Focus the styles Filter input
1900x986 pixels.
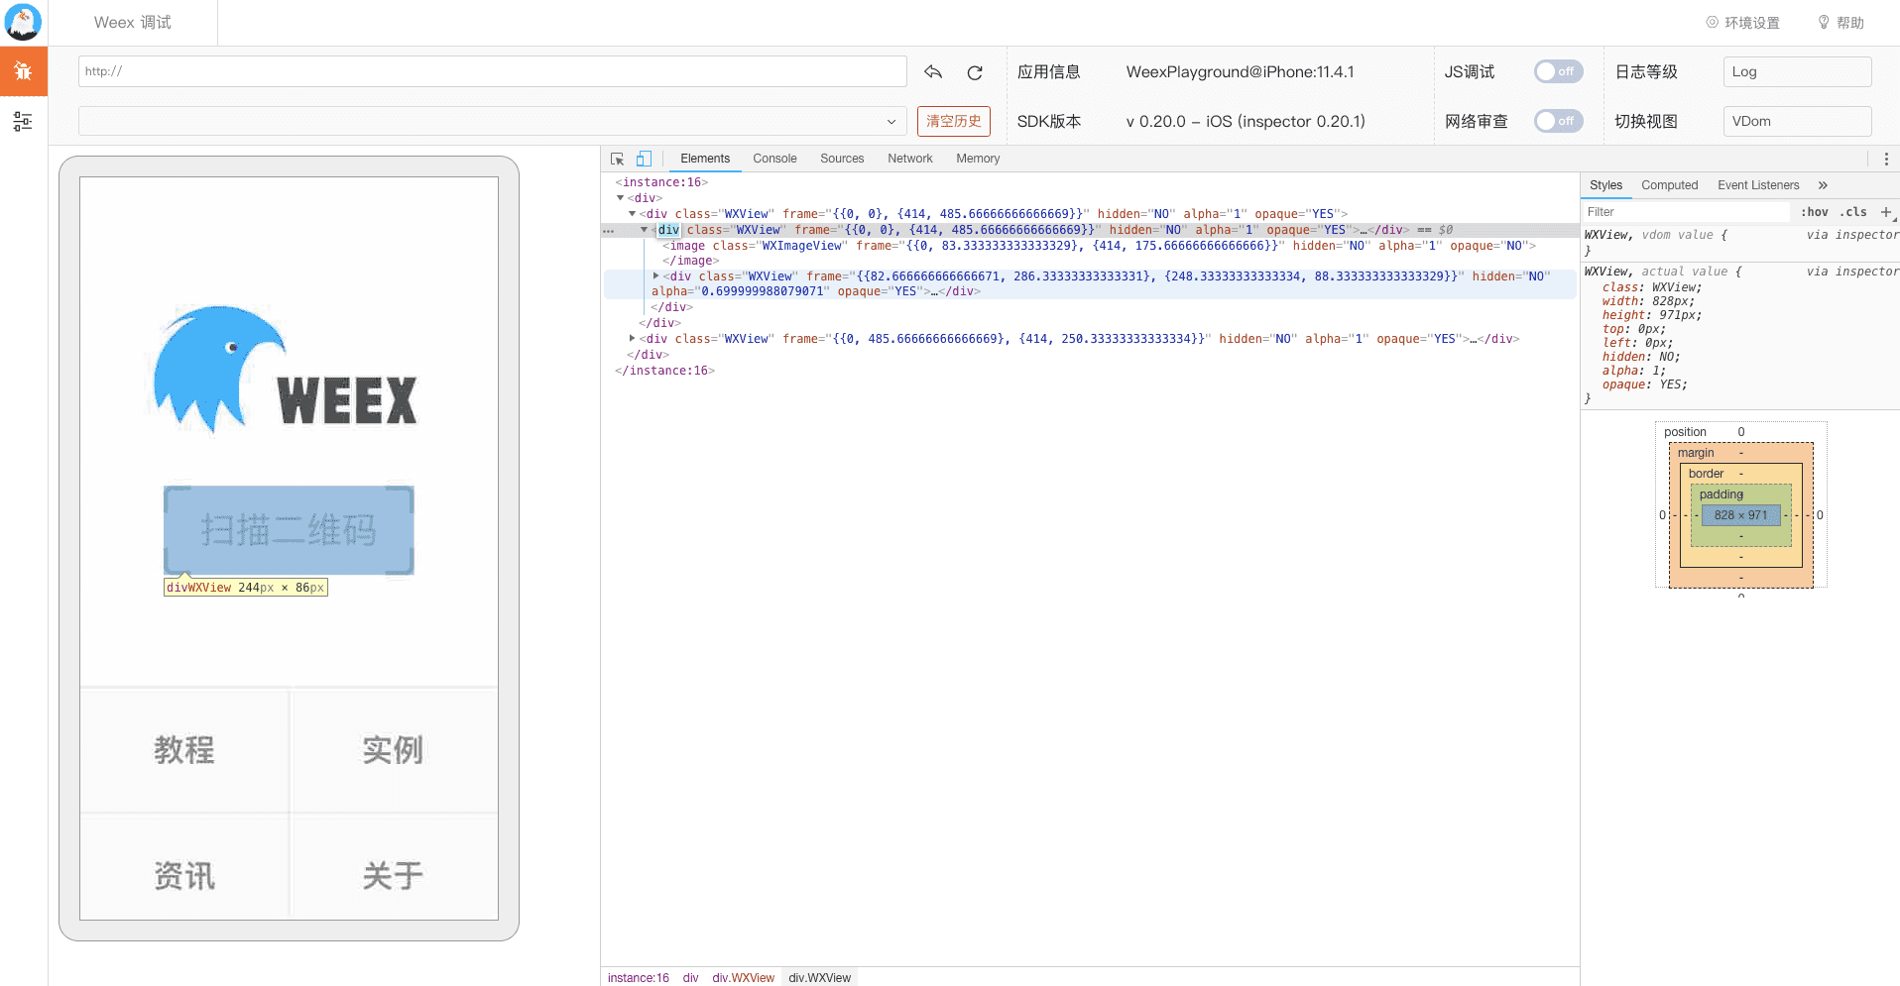click(1686, 212)
